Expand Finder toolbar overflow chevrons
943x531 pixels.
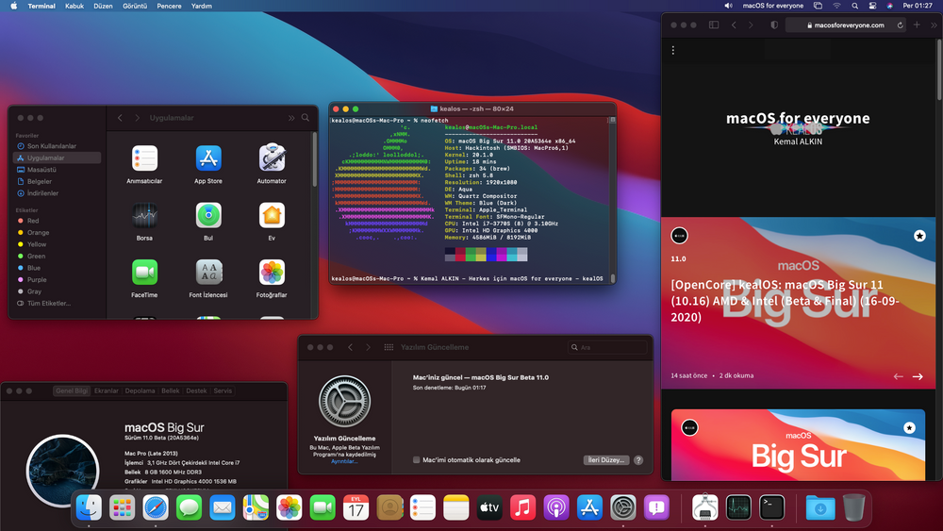coord(291,118)
